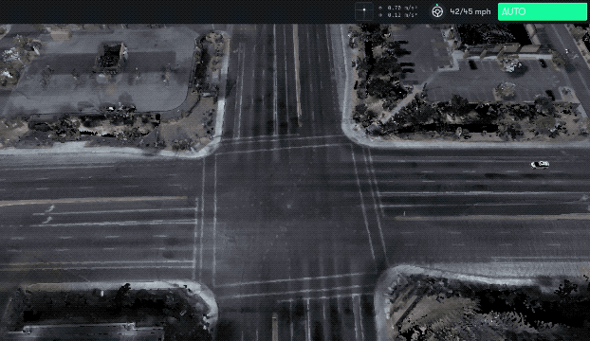Select the white car on the road
590x341 pixels.
(x=540, y=165)
